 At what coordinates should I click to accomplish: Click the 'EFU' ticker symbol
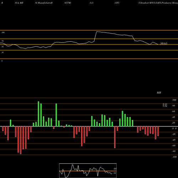(117, 3)
